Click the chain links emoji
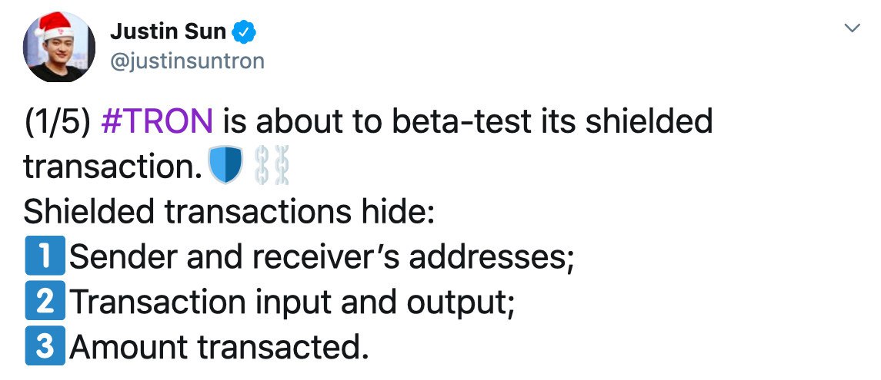881x380 pixels. (x=273, y=166)
